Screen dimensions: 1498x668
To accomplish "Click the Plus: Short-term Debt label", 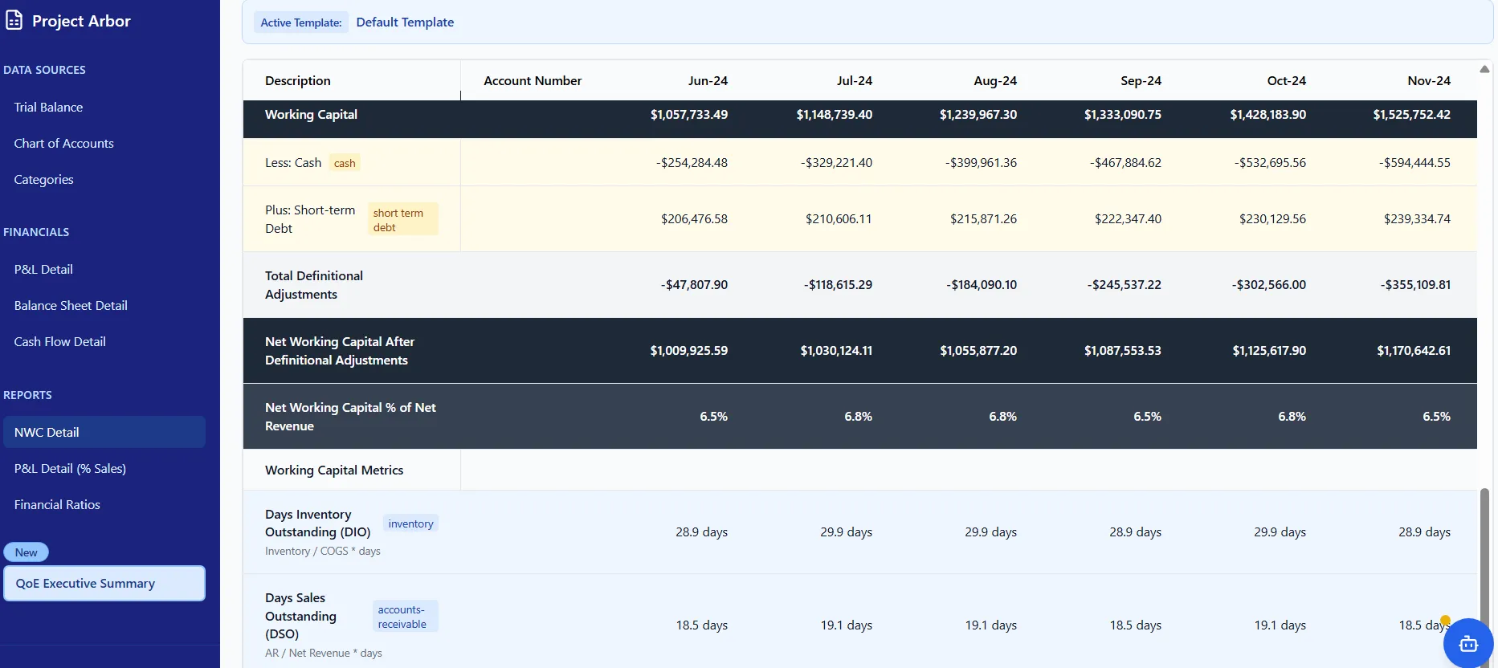I will pos(310,219).
